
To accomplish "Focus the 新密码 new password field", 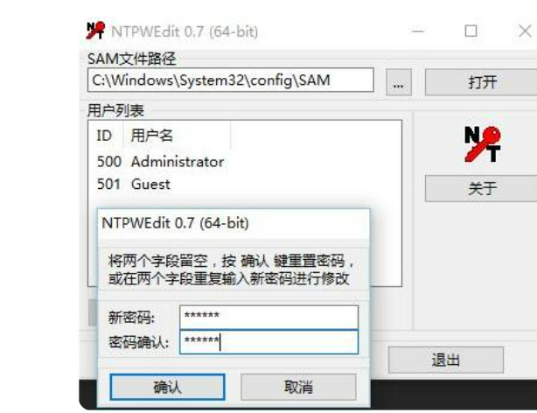I will click(268, 317).
